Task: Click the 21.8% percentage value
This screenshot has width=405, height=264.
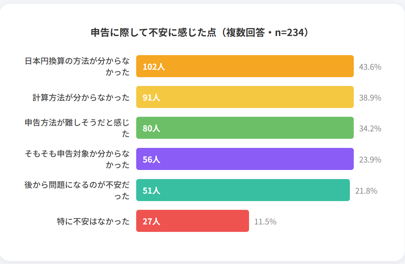Action: 366,191
